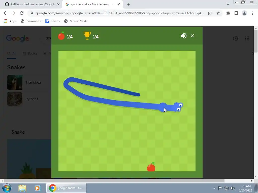
Task: Open the tab search dropdown
Action: [x=228, y=5]
